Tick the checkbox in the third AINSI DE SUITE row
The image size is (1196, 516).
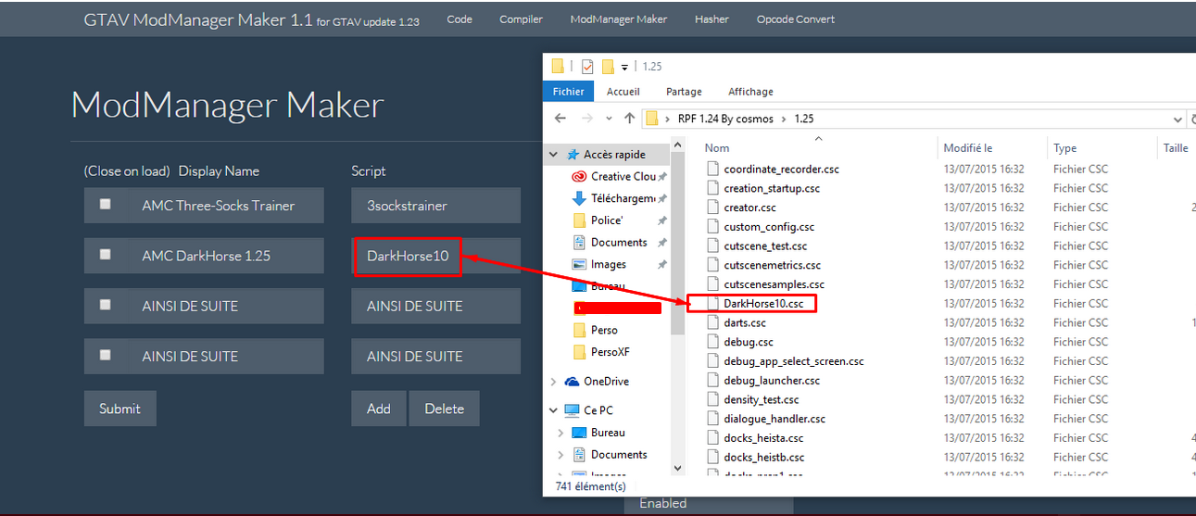coord(105,304)
